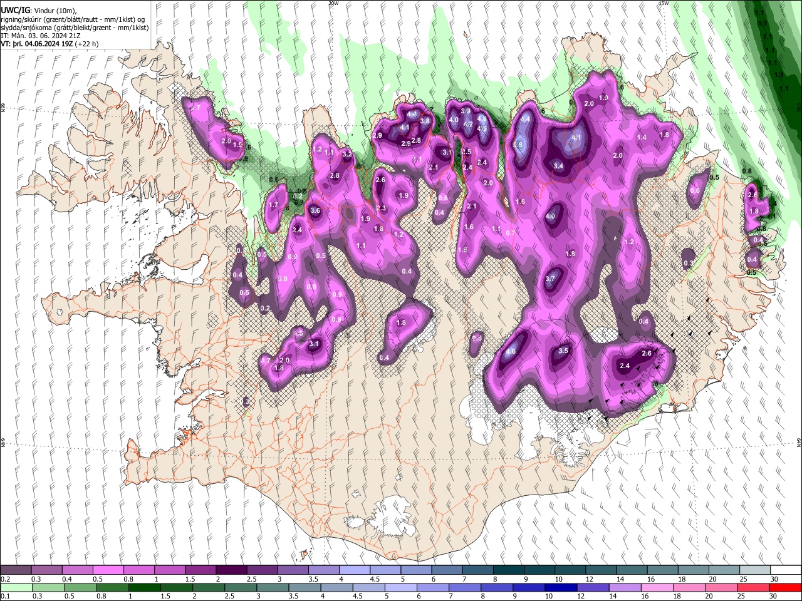Click the UWC/IG title text
The height and width of the screenshot is (601, 802).
point(15,11)
